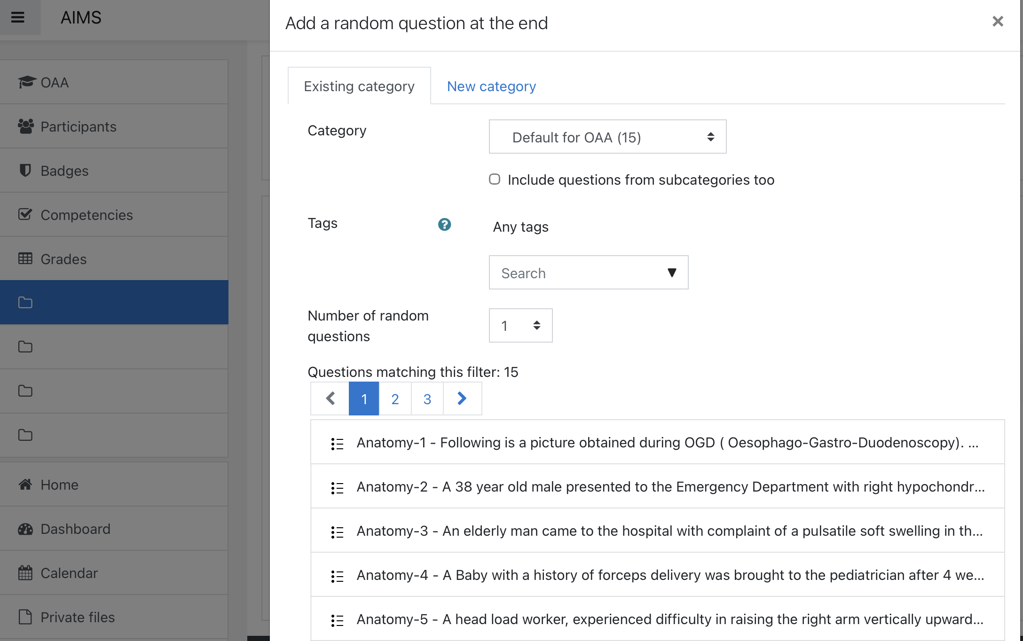Click the multichoice icon next to Anatomy-3
The image size is (1023, 641).
(337, 532)
